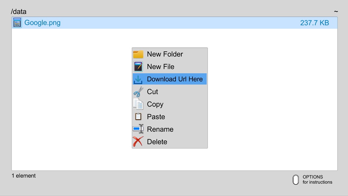Click the scissors Cut icon
Viewport: 348px width, 196px height.
pyautogui.click(x=138, y=92)
